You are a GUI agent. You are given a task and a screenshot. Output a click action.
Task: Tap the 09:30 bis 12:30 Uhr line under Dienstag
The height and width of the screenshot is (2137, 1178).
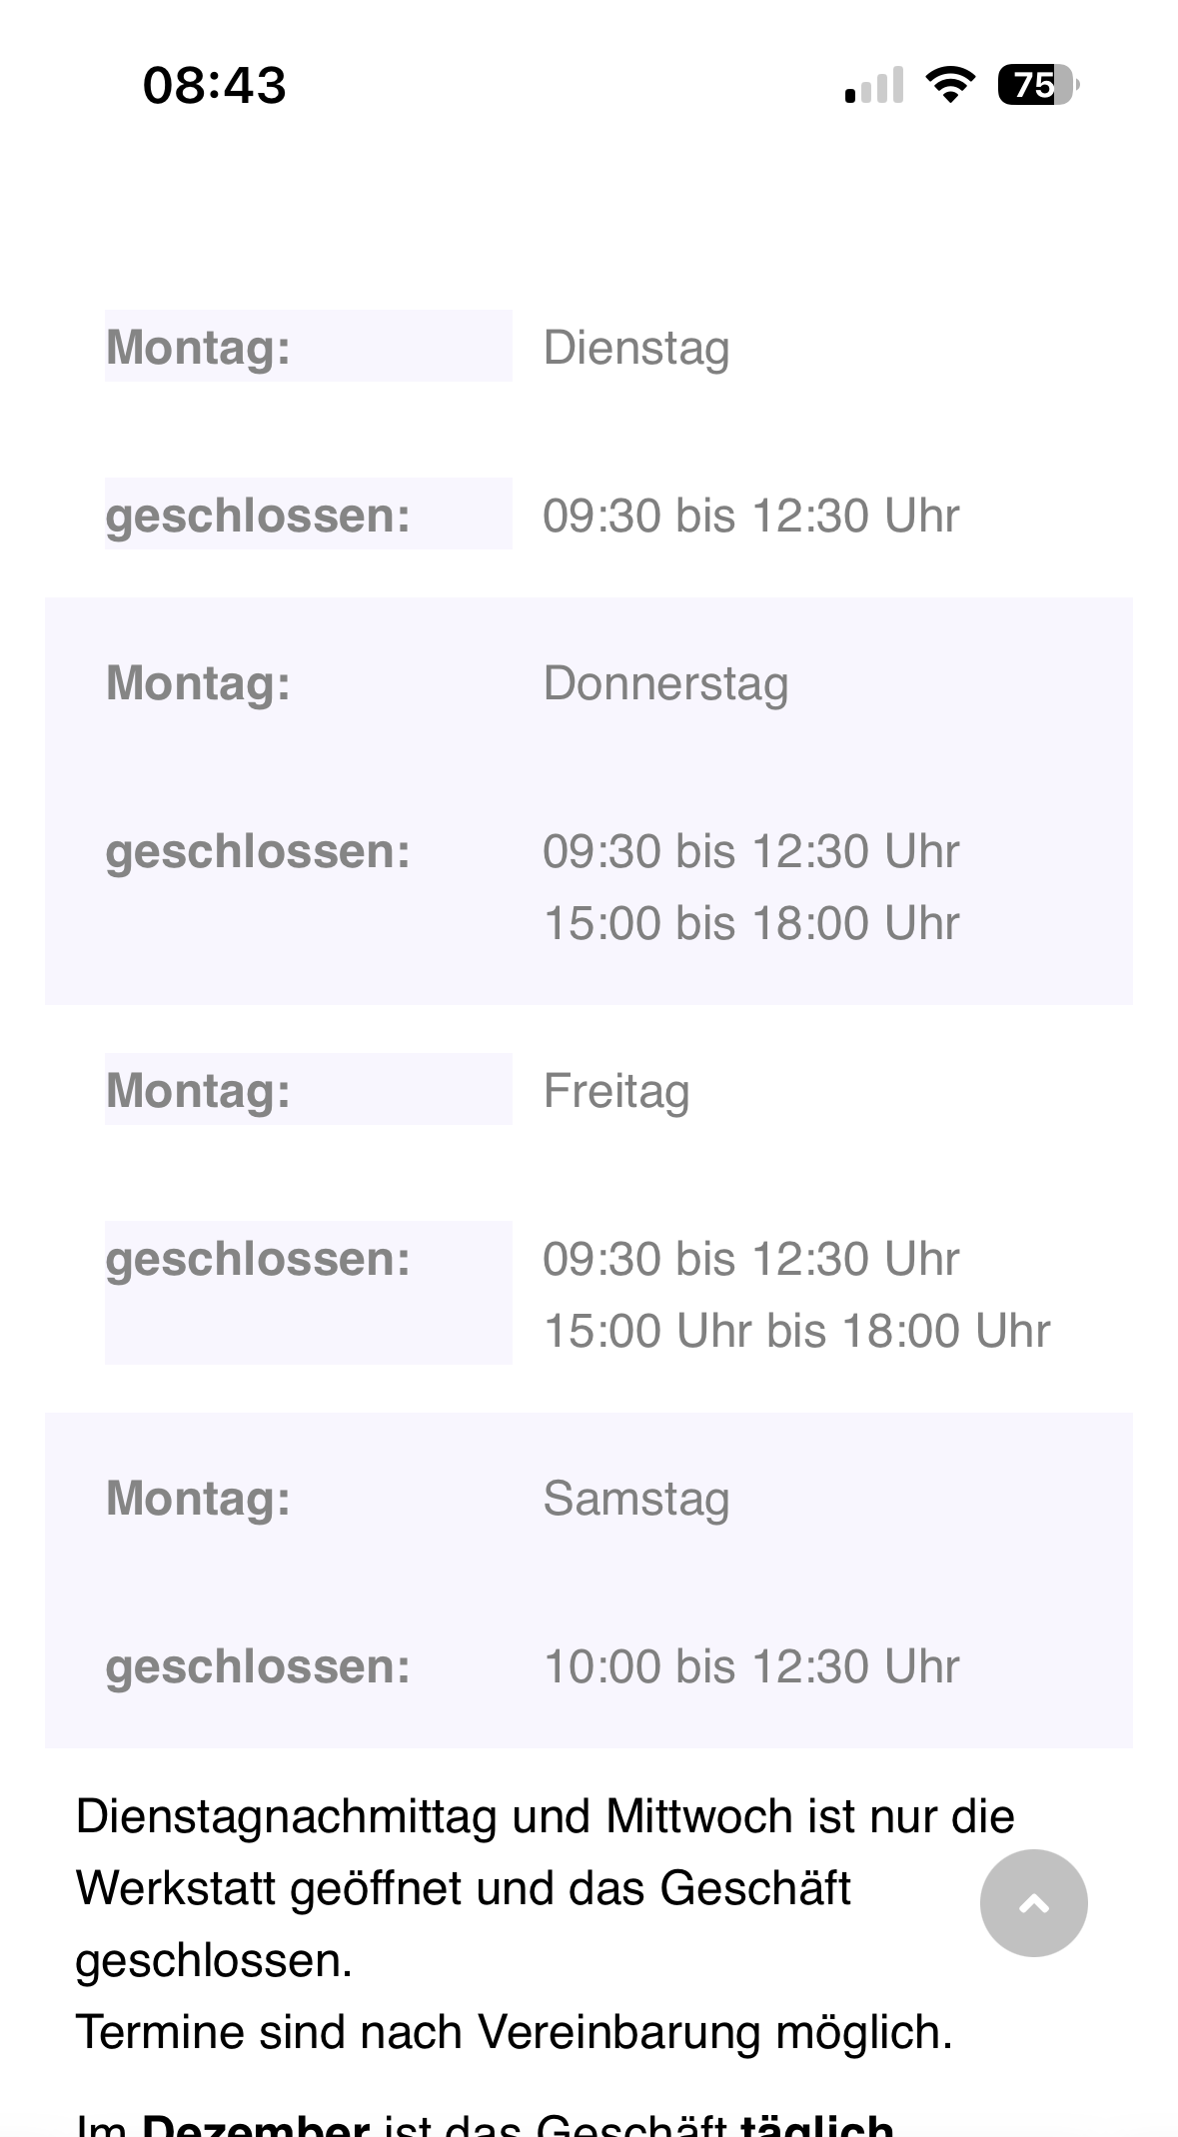[750, 516]
